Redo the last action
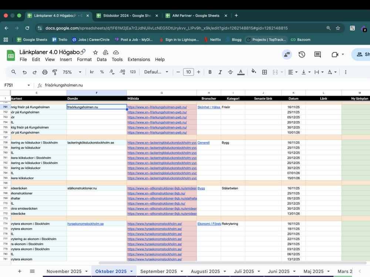The height and width of the screenshot is (277, 370). 34,72
